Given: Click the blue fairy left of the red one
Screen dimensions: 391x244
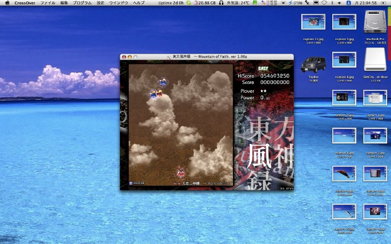Looking at the screenshot, I should point(153,95).
